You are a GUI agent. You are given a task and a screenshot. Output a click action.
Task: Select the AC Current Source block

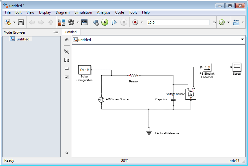click(101, 100)
